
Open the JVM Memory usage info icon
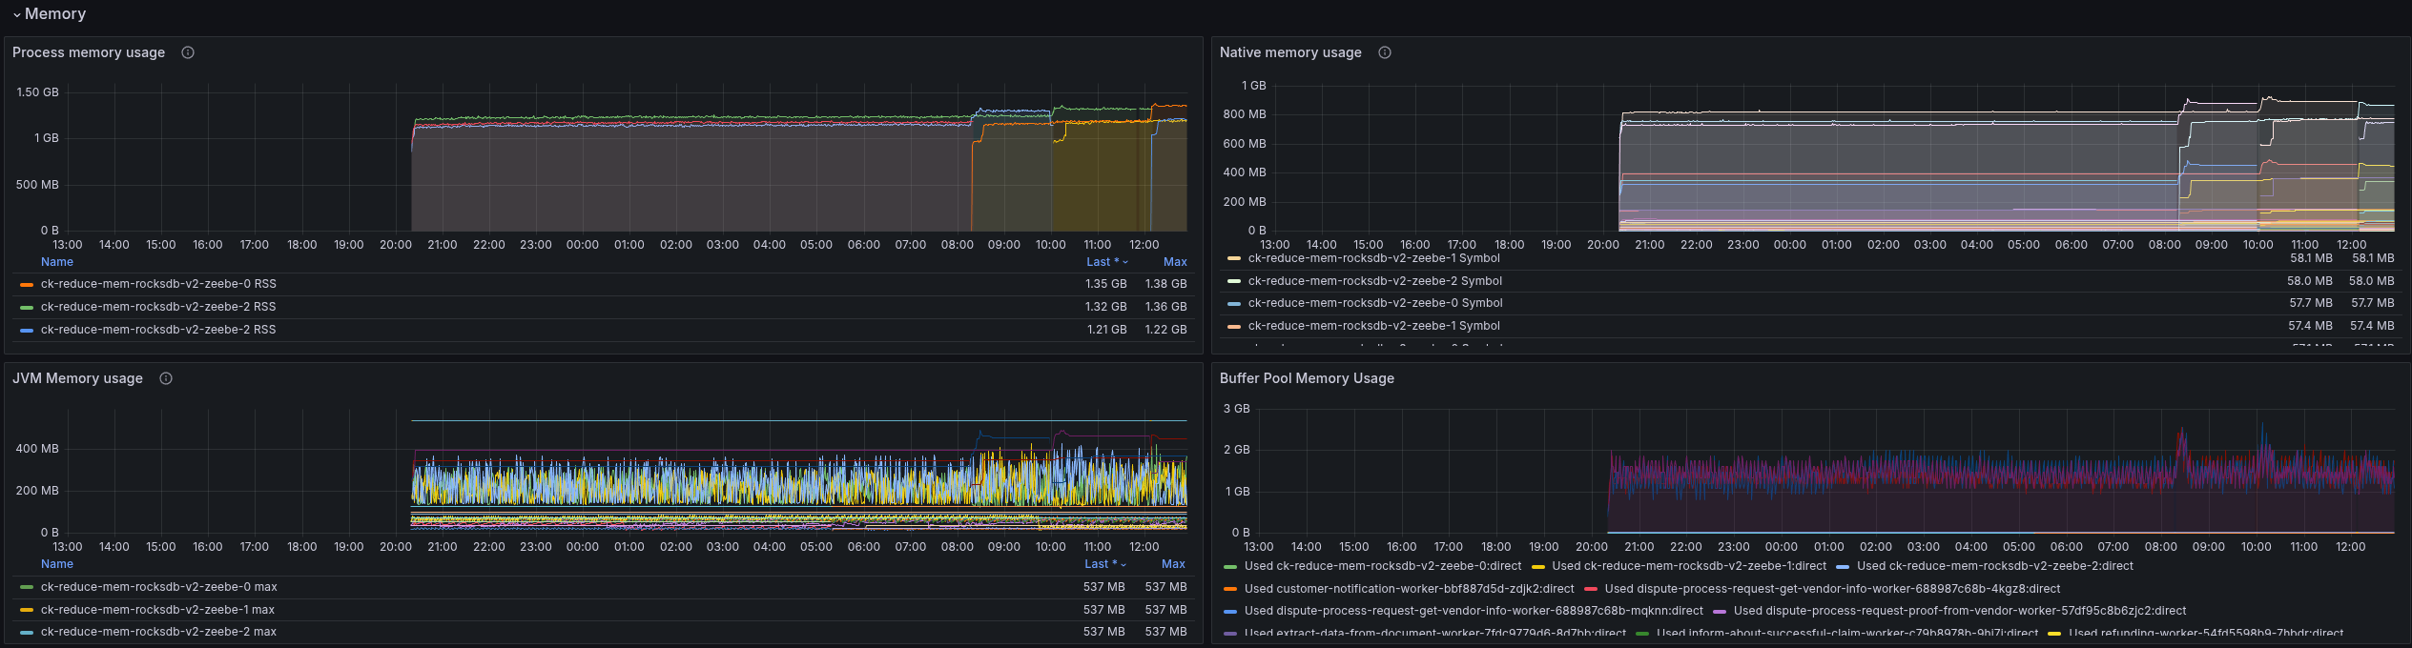(166, 378)
